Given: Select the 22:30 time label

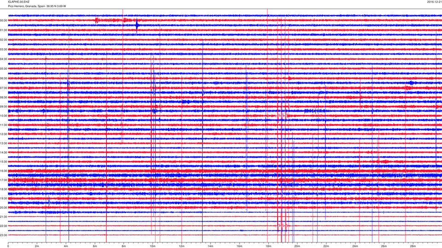Looking at the screenshot, I should tap(4, 226).
